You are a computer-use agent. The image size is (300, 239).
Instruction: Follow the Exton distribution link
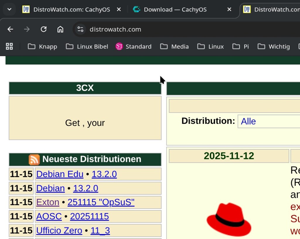click(48, 202)
